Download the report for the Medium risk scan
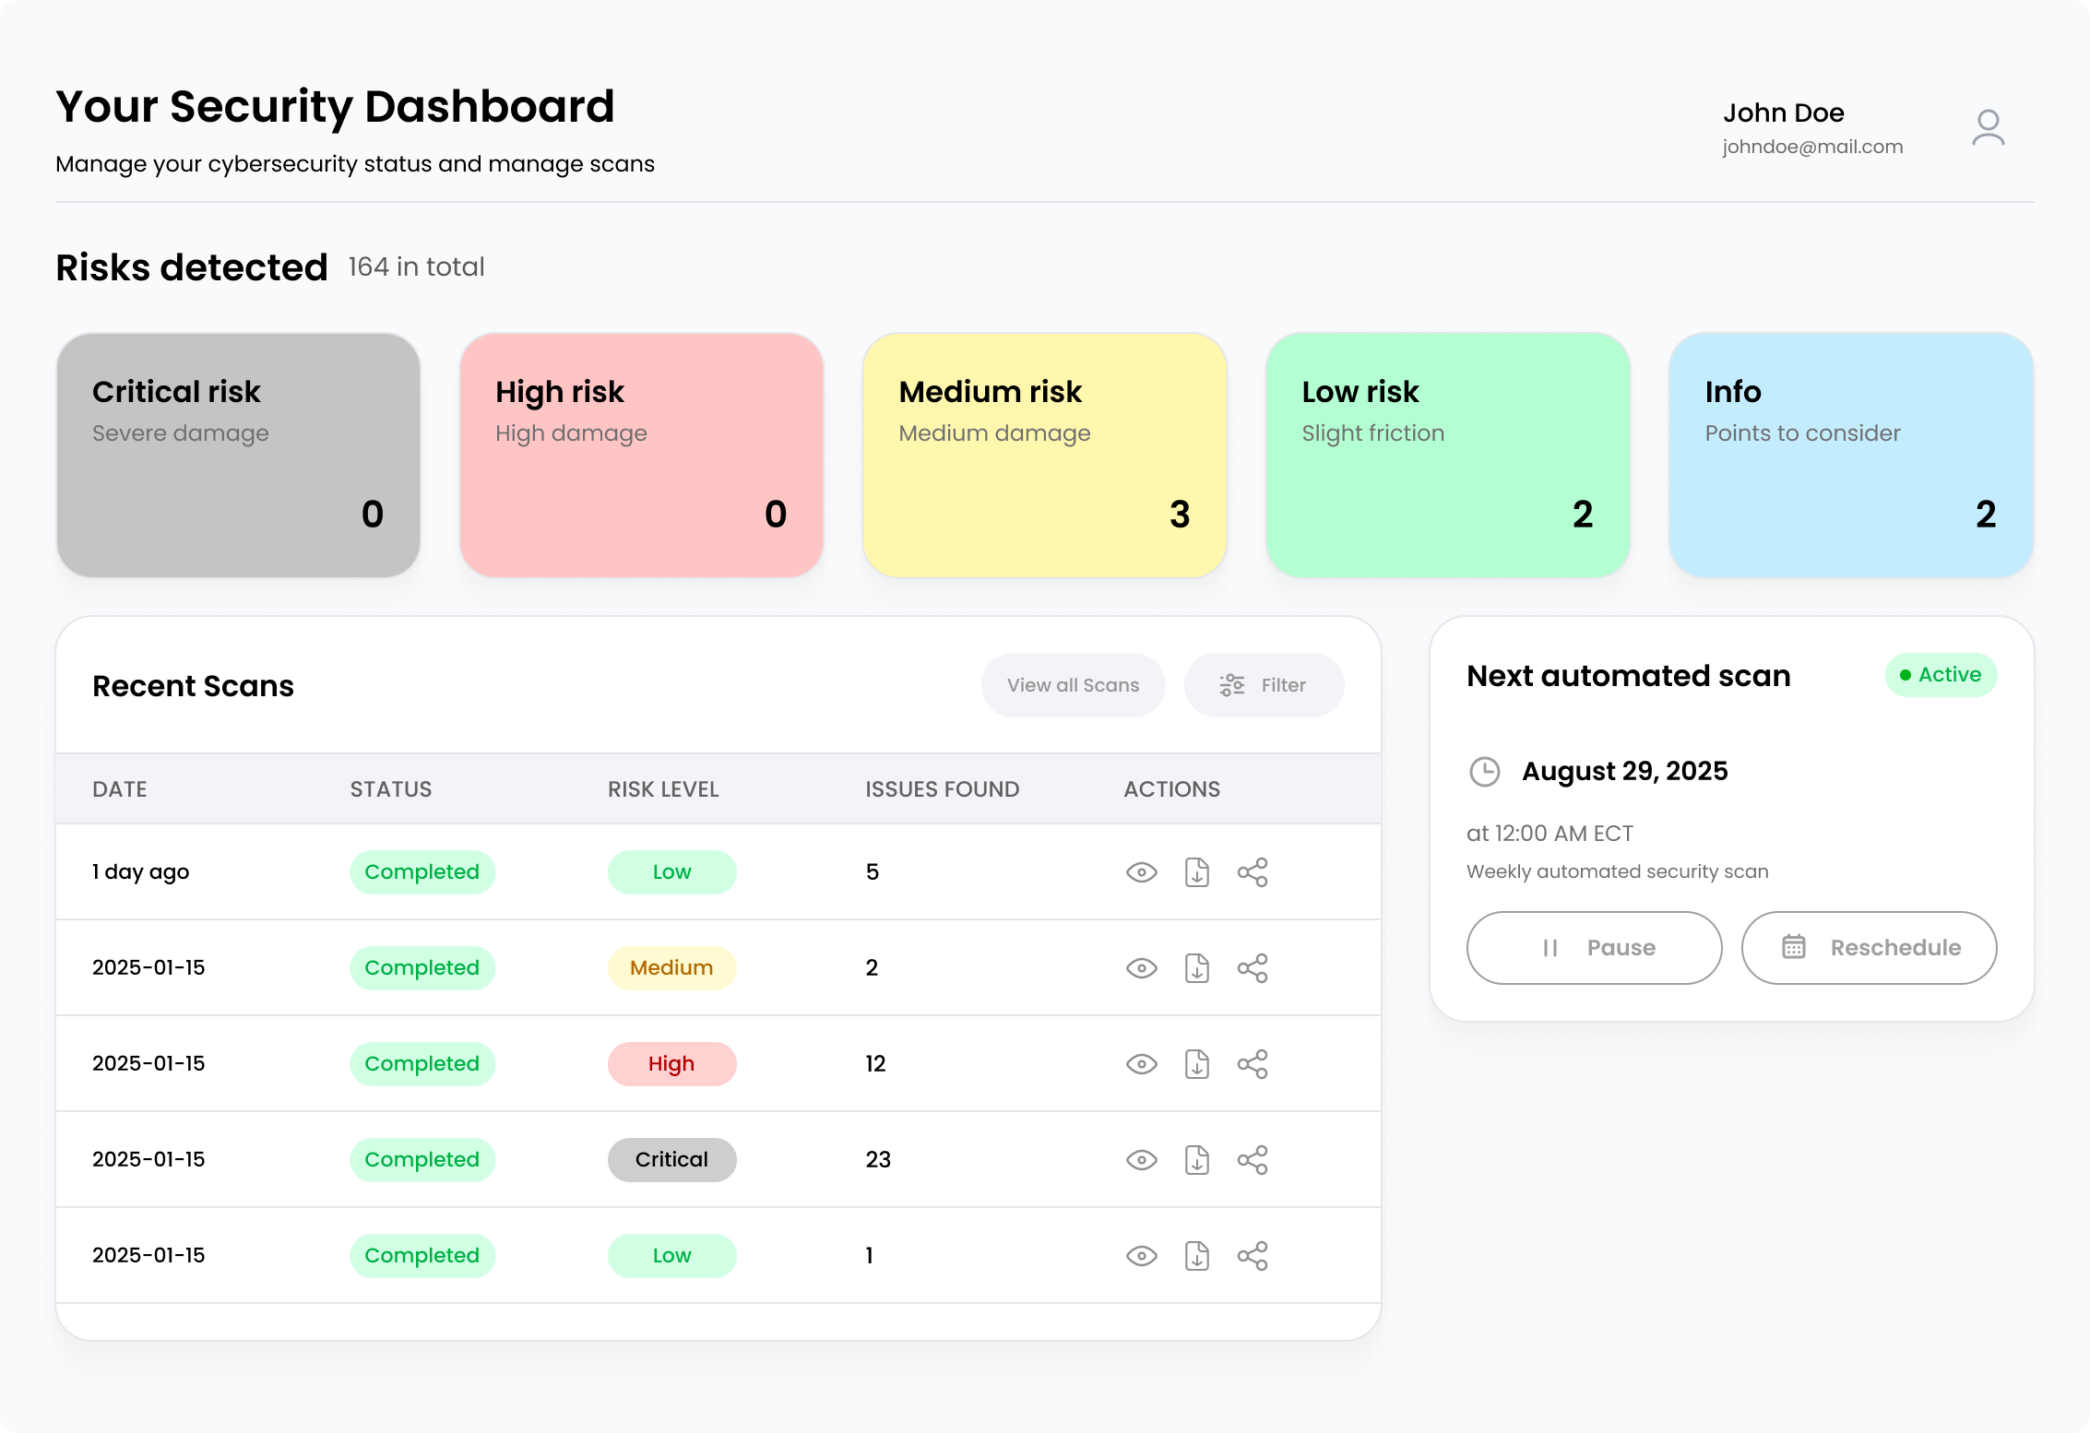This screenshot has height=1433, width=2090. pyautogui.click(x=1197, y=967)
